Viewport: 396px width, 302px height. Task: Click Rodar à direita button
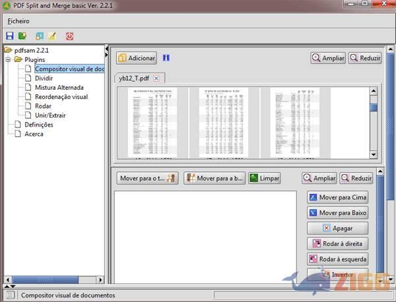pyautogui.click(x=337, y=243)
